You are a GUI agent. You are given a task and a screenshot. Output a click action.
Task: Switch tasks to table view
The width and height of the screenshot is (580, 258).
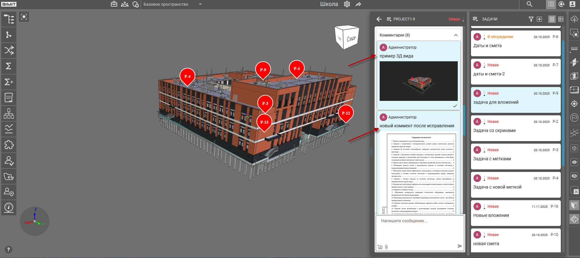point(561,19)
